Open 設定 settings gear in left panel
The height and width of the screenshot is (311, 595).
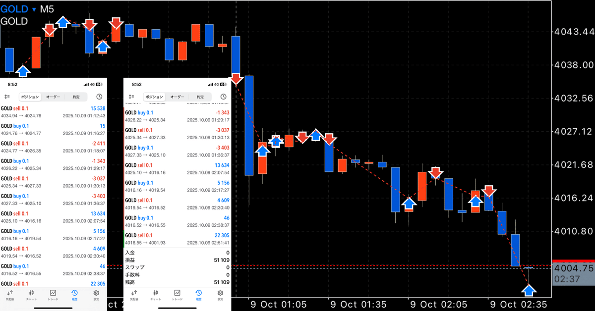(97, 295)
